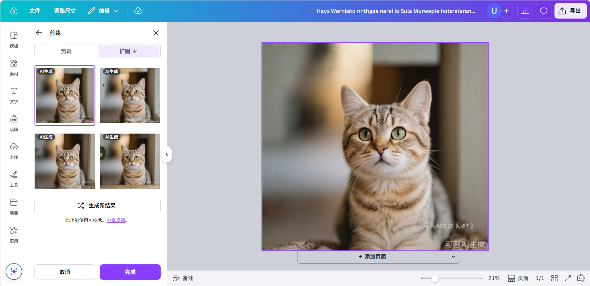Click the zoom slider handle
Screen dimensions: 590x286
(x=435, y=278)
